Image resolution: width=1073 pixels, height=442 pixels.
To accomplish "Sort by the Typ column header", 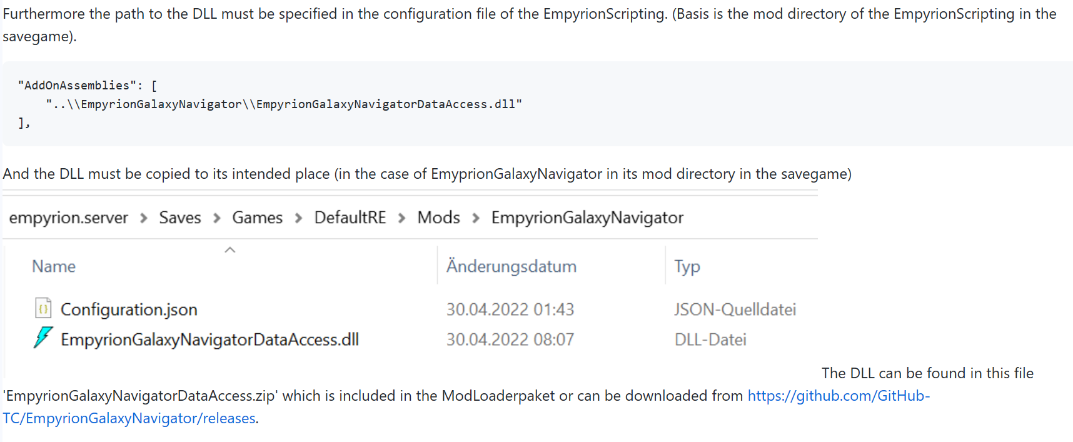I will pyautogui.click(x=687, y=267).
